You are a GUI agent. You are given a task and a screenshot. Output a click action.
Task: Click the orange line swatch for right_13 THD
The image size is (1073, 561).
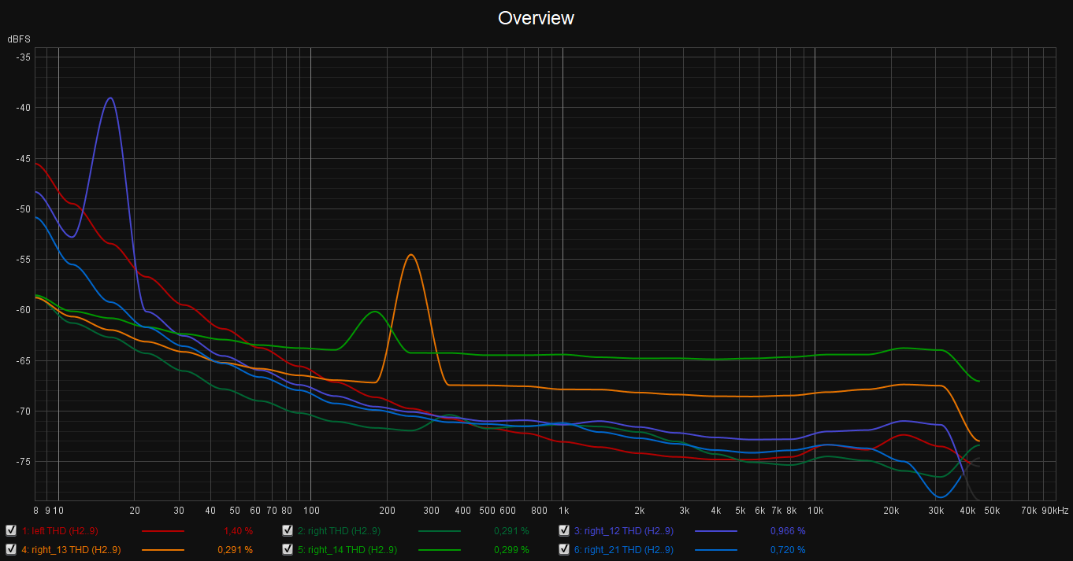pyautogui.click(x=162, y=550)
